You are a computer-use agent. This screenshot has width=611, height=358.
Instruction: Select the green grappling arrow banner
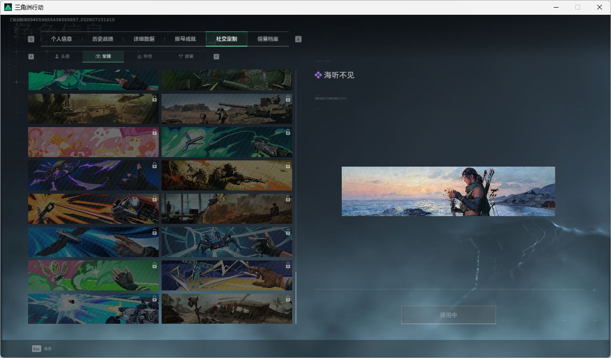click(227, 142)
